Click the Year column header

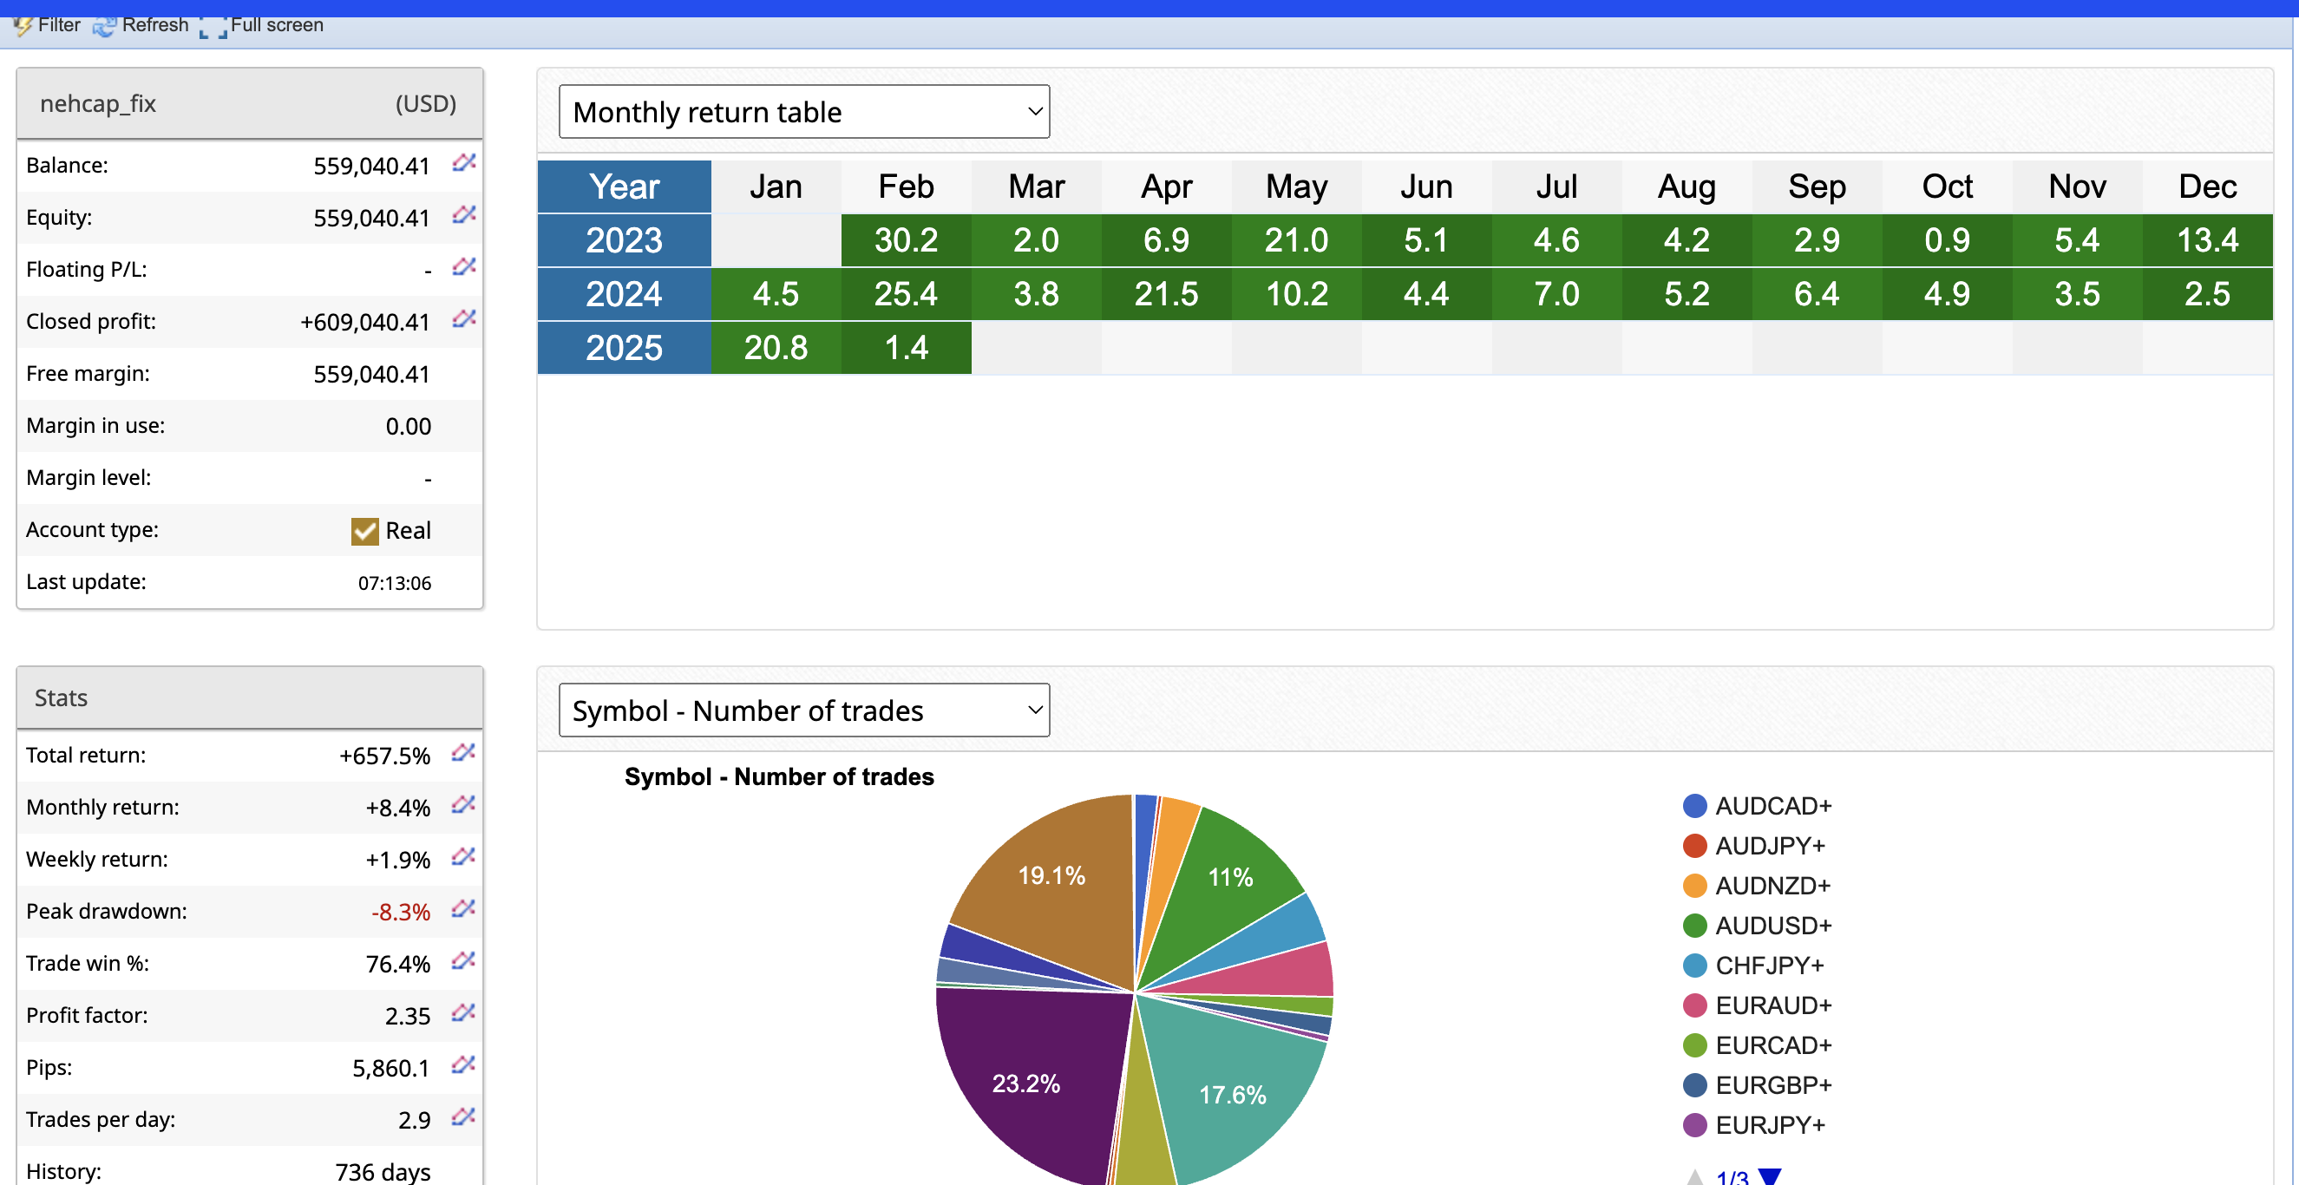pyautogui.click(x=624, y=187)
